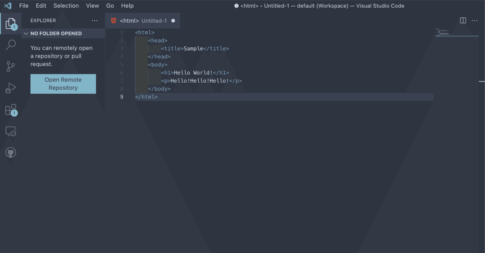Open the editor's More Actions menu
The image size is (485, 253).
coord(474,20)
